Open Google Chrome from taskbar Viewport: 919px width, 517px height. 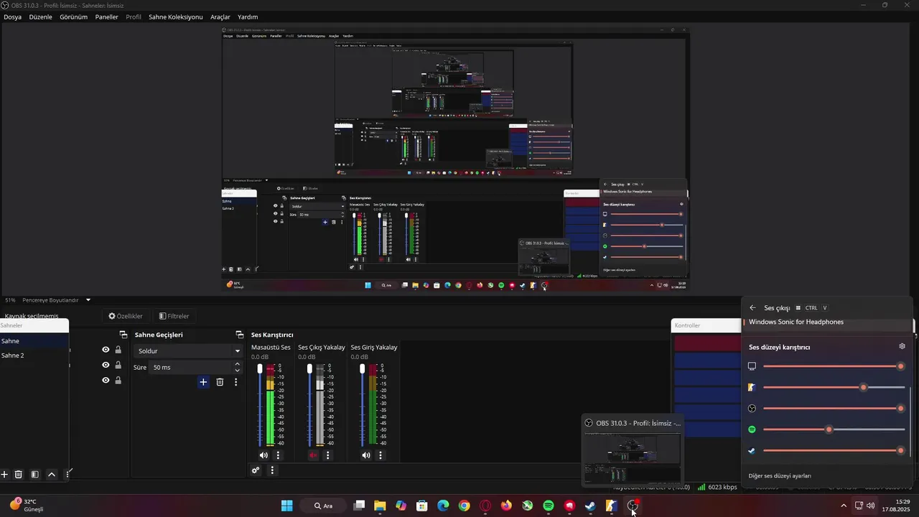point(465,506)
